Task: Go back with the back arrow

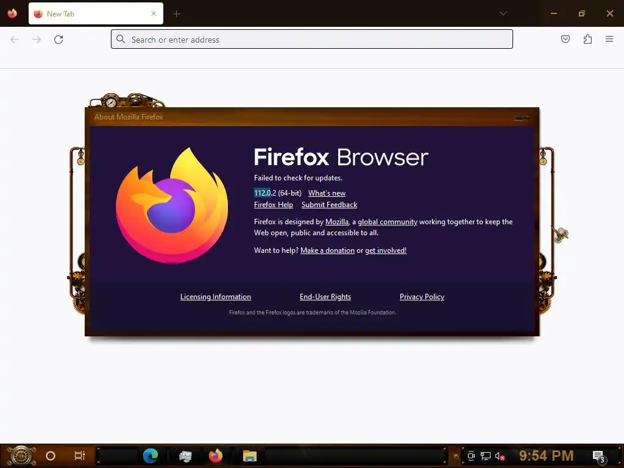Action: coord(15,40)
